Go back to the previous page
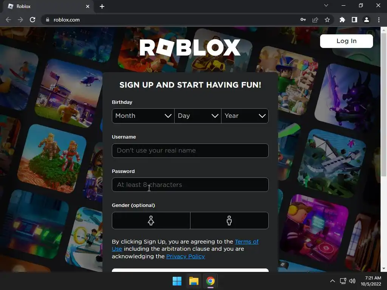Image resolution: width=387 pixels, height=290 pixels. coord(8,20)
